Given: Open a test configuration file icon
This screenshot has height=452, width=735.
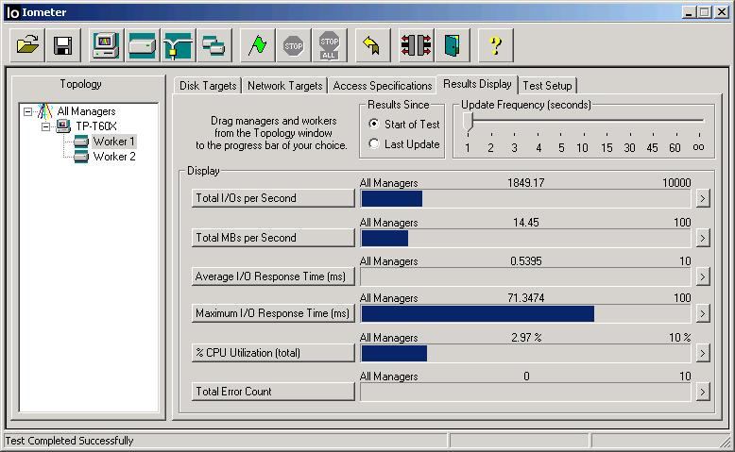Looking at the screenshot, I should point(27,45).
